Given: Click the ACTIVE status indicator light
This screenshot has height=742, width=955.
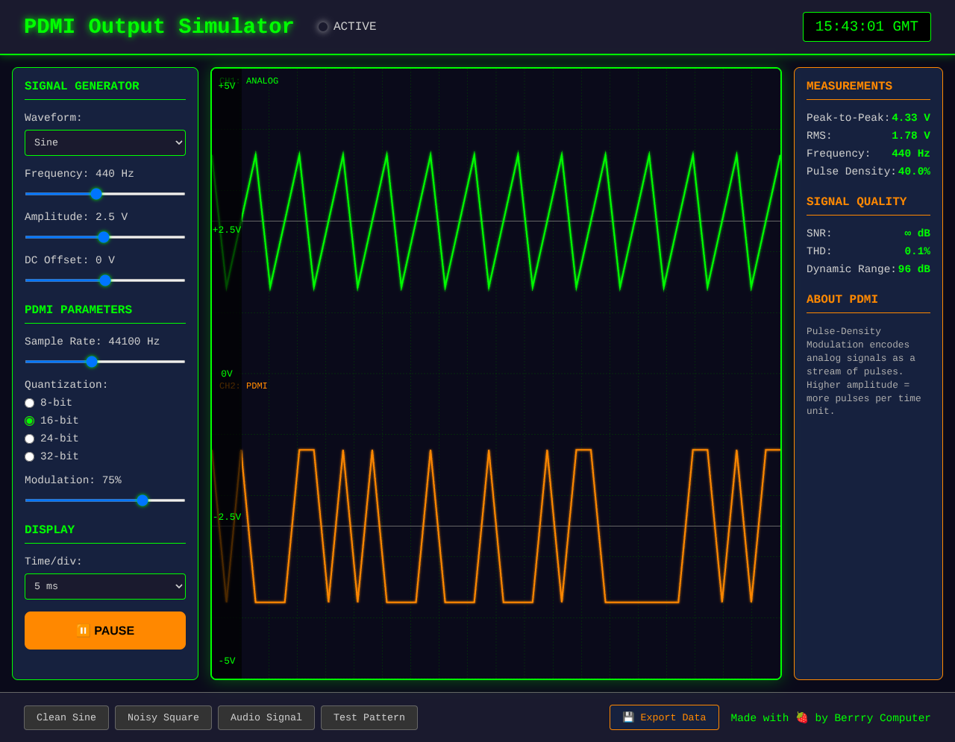Looking at the screenshot, I should pyautogui.click(x=322, y=26).
